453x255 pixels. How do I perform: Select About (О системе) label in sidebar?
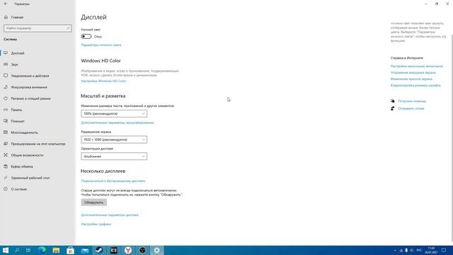[19, 189]
